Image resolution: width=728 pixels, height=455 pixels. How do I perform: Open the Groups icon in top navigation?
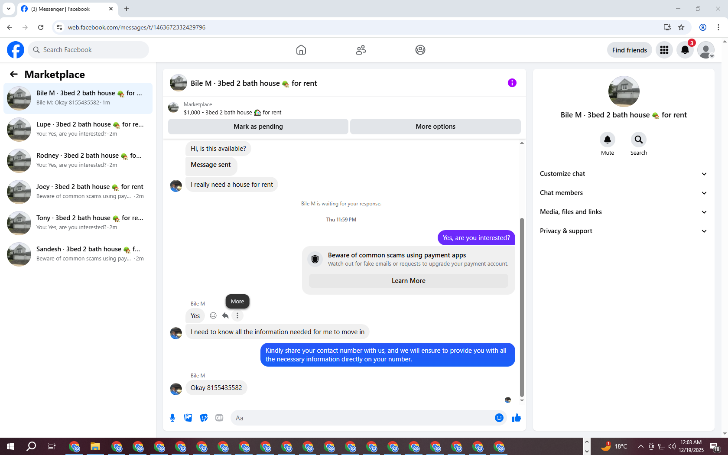(420, 50)
